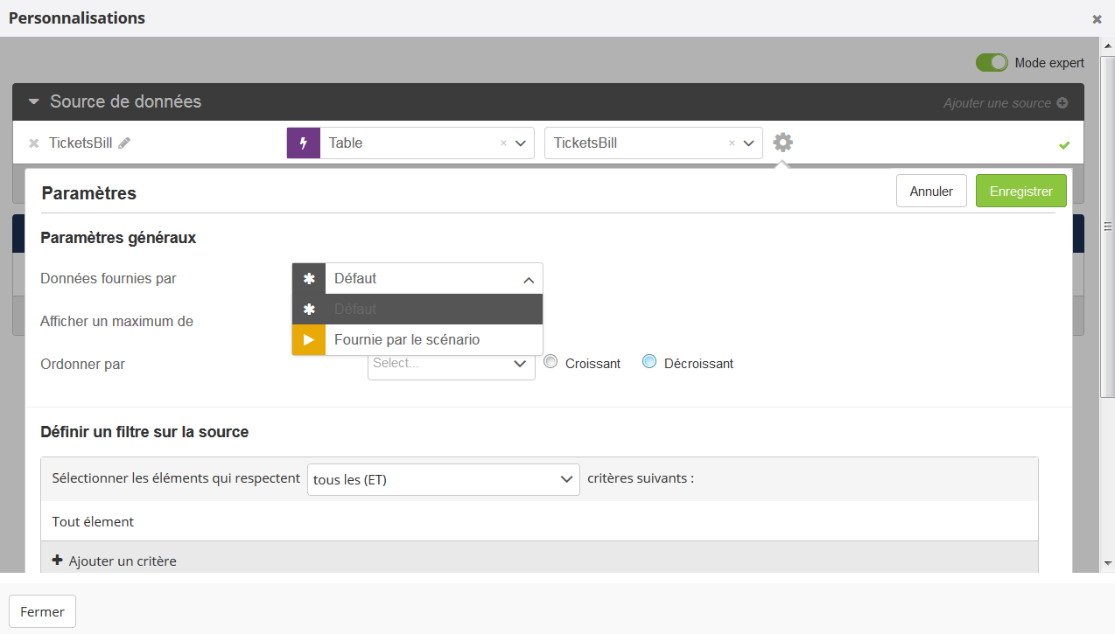Select the Croissant radio button
Image resolution: width=1115 pixels, height=634 pixels.
point(550,362)
